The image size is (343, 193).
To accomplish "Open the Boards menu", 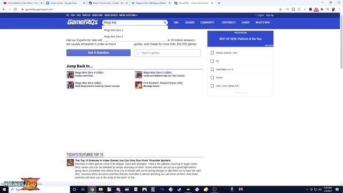I will coord(190,23).
